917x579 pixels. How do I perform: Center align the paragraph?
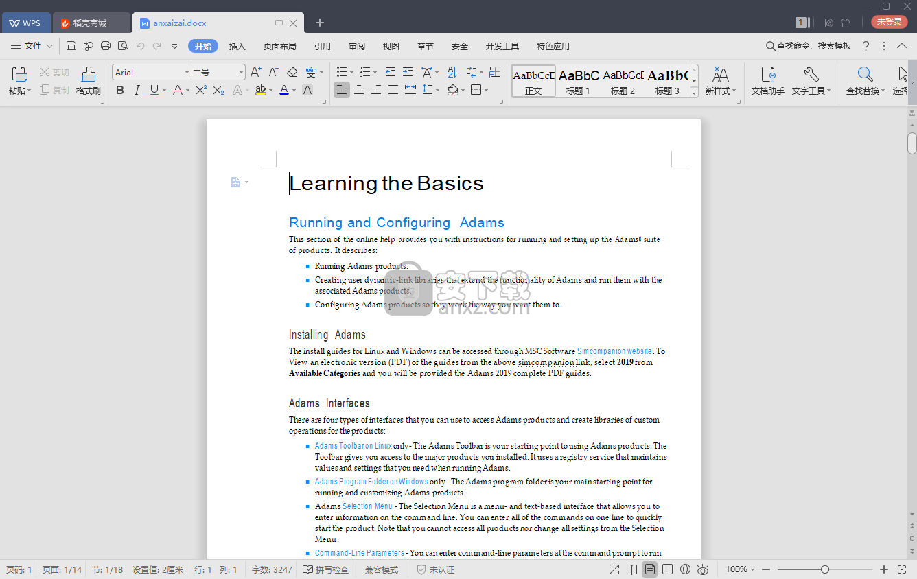click(359, 90)
